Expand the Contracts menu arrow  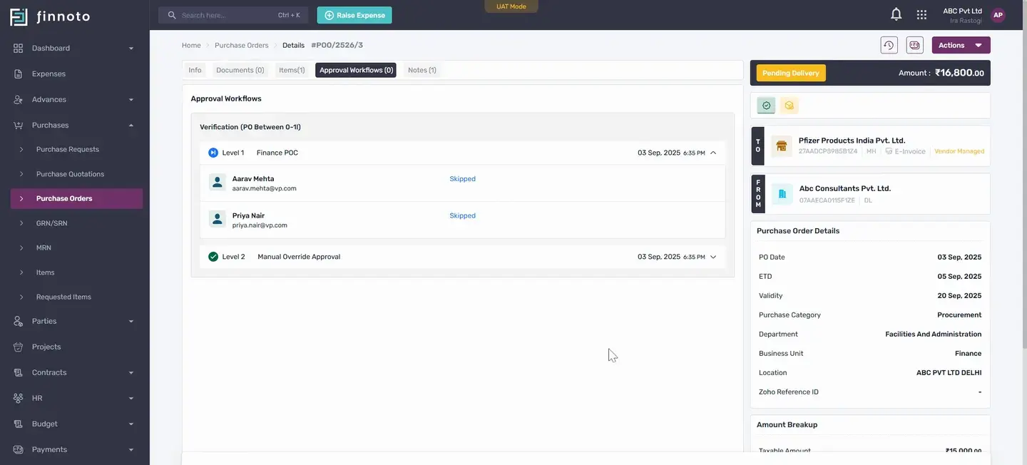tap(131, 373)
